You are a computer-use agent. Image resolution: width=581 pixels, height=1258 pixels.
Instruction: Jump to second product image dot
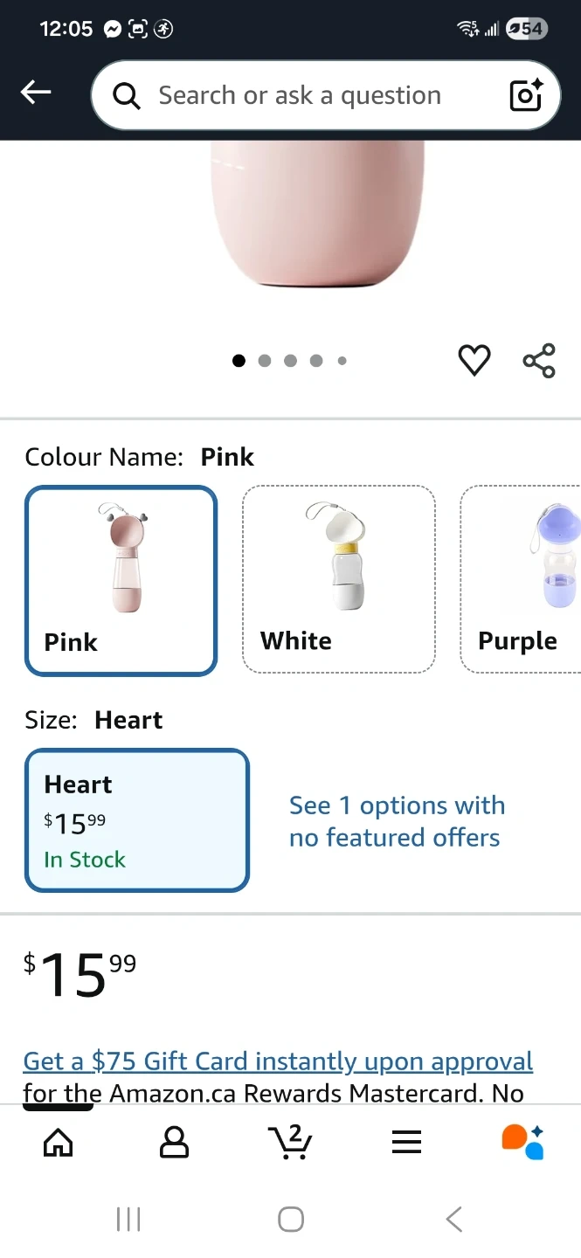pyautogui.click(x=265, y=361)
